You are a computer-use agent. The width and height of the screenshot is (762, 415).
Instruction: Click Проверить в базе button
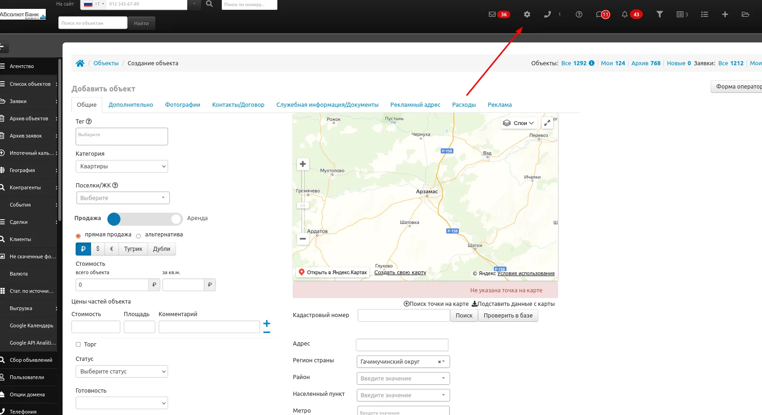tap(508, 316)
